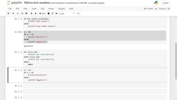Open the cell type Code dropdown
This screenshot has width=177, height=100.
[67, 14]
